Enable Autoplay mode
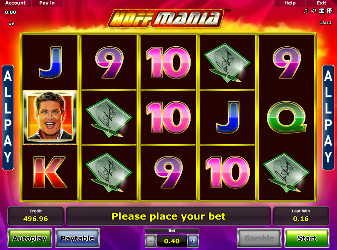 tap(30, 238)
